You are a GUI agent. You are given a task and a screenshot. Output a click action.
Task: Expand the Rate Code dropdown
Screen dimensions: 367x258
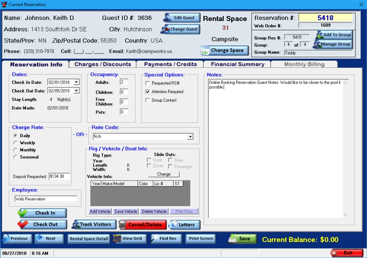pyautogui.click(x=190, y=136)
